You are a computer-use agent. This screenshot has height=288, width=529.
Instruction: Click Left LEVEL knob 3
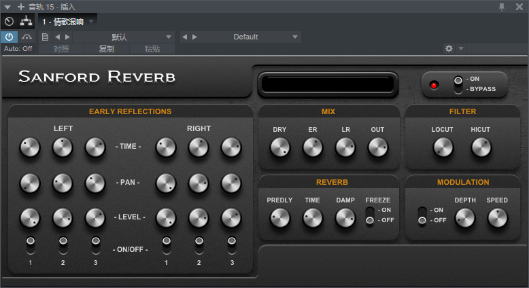tap(95, 218)
